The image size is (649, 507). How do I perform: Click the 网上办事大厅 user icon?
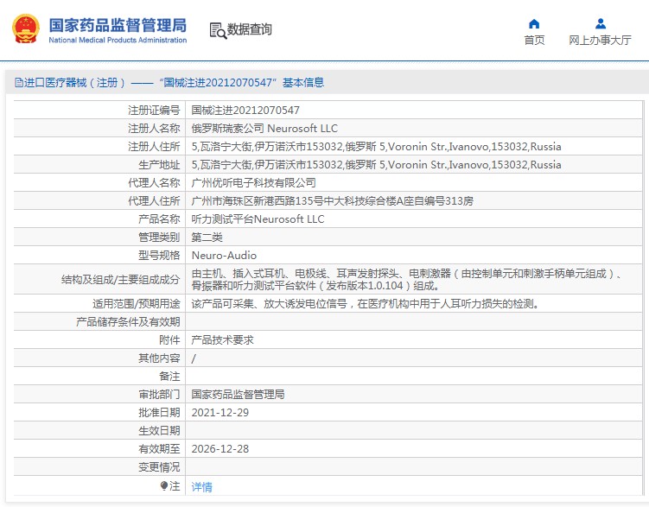click(x=600, y=24)
